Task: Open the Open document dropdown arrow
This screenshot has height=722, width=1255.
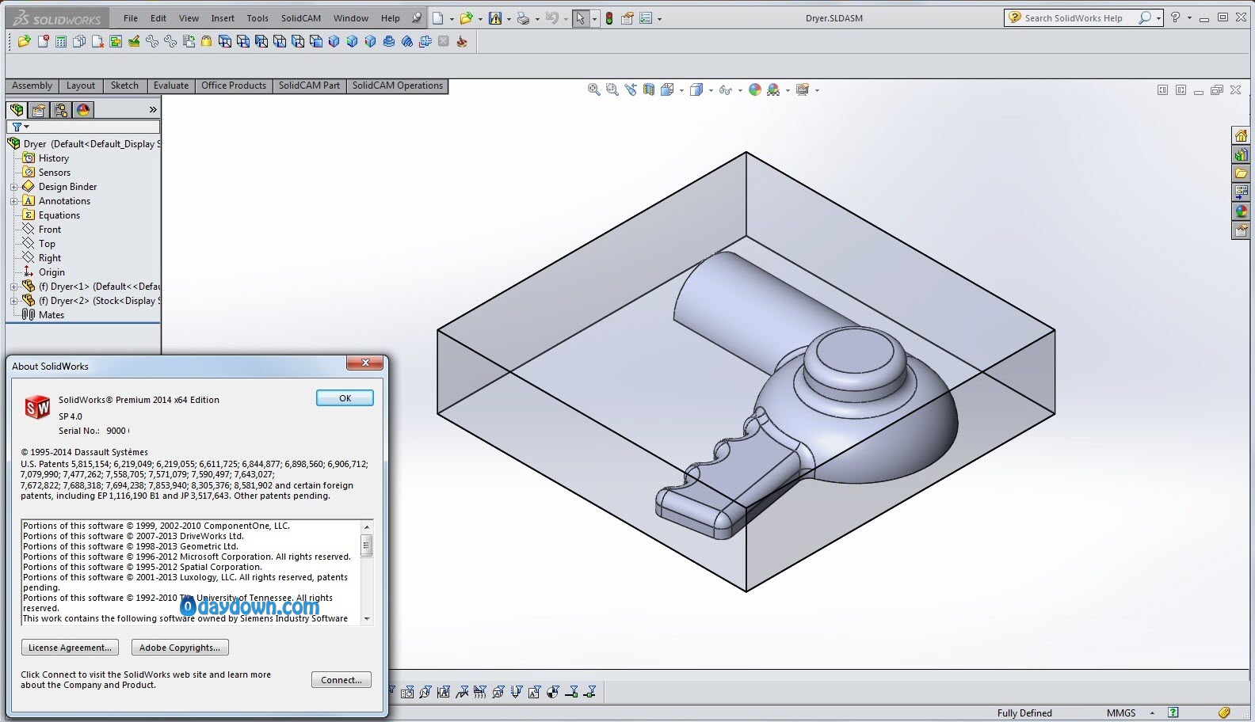Action: [x=480, y=19]
